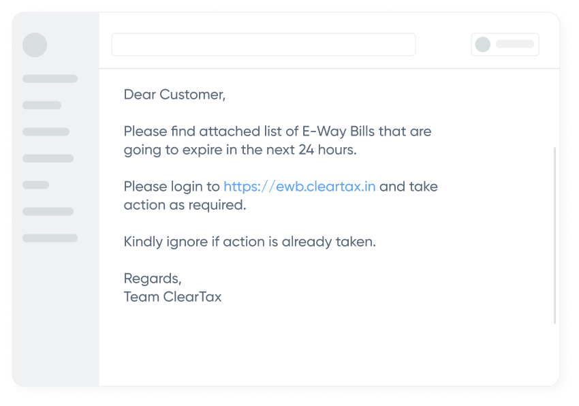Click the round profile avatar in header
Screen dimensions: 579x406
[x=483, y=44]
